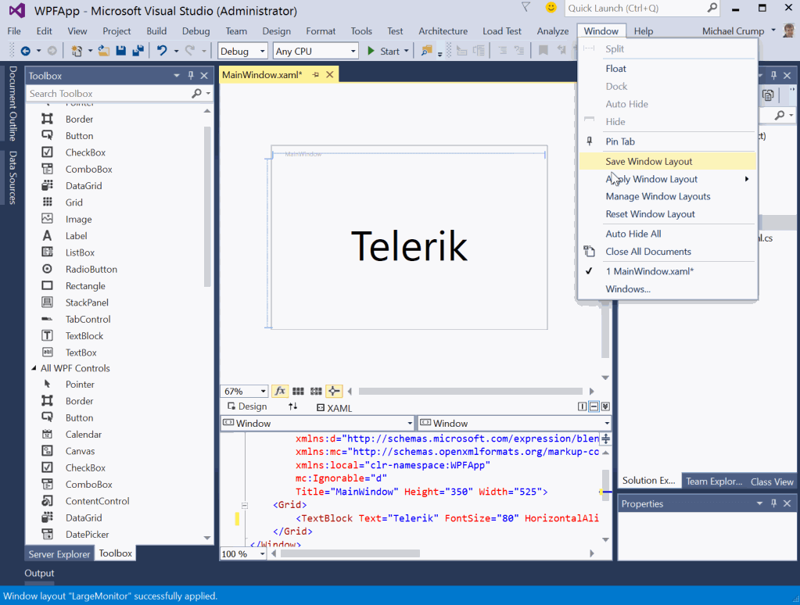Click the Open File folder icon
The image size is (800, 605).
[104, 51]
